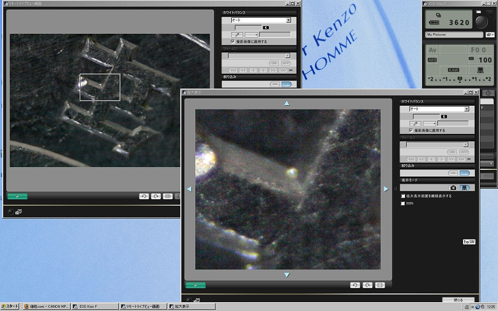The image size is (498, 311).
Task: Click green play button in live view window
Action: [x=17, y=196]
